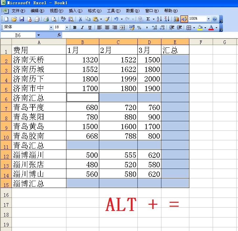
Task: Activate the Format Painter brush
Action: pyautogui.click(x=107, y=19)
